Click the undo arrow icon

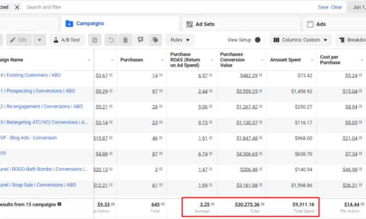click(111, 40)
